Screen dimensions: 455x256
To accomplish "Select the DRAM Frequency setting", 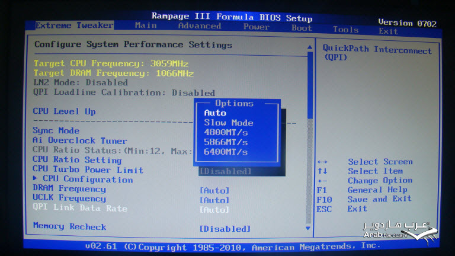I will [69, 188].
